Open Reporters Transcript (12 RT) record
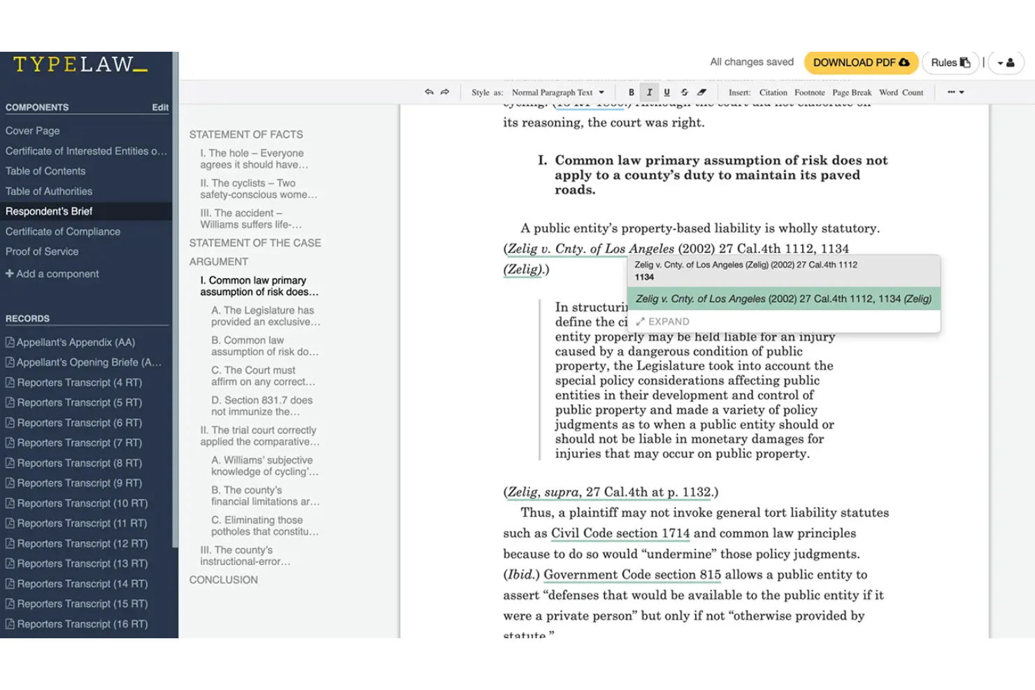Viewport: 1035px width, 690px height. pyautogui.click(x=76, y=544)
